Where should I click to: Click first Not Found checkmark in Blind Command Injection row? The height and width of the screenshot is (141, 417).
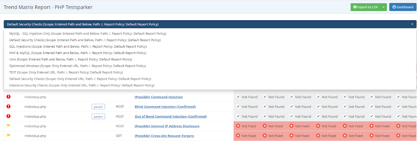(x=238, y=106)
